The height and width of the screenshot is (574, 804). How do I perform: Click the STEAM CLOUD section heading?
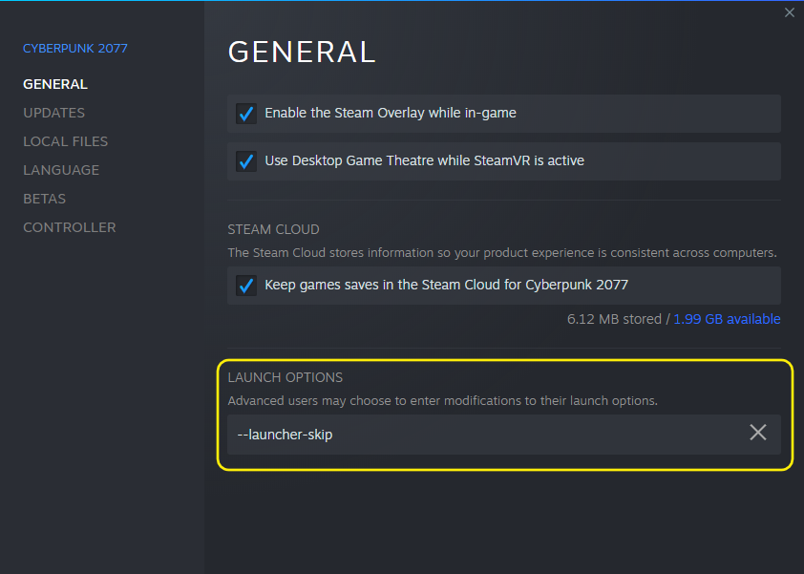tap(273, 229)
